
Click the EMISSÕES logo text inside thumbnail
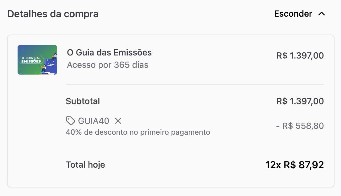pos(31,61)
